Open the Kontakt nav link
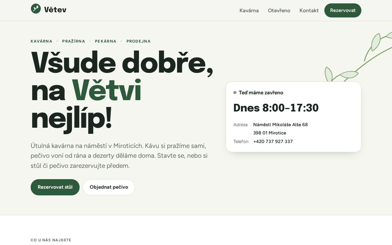The width and height of the screenshot is (392, 245). (x=309, y=10)
